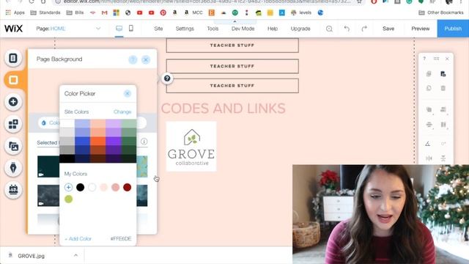Select the Grove Collaborative image

point(191,147)
